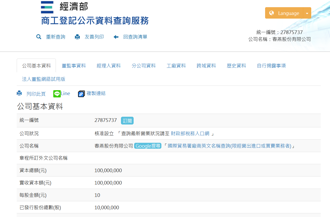Open the 財政部稅務入口網 link

coord(190,133)
